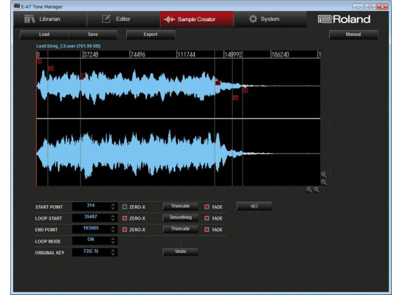
Task: Click the LOOP START value field
Action: click(x=91, y=218)
